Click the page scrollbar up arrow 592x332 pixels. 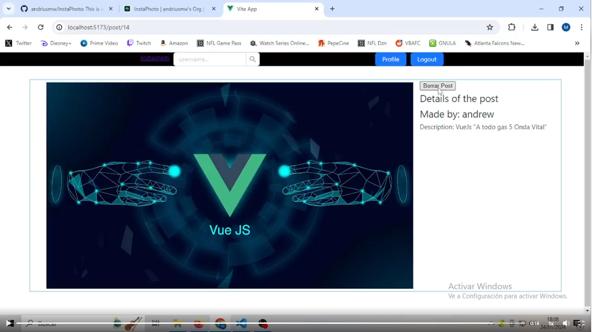point(587,56)
